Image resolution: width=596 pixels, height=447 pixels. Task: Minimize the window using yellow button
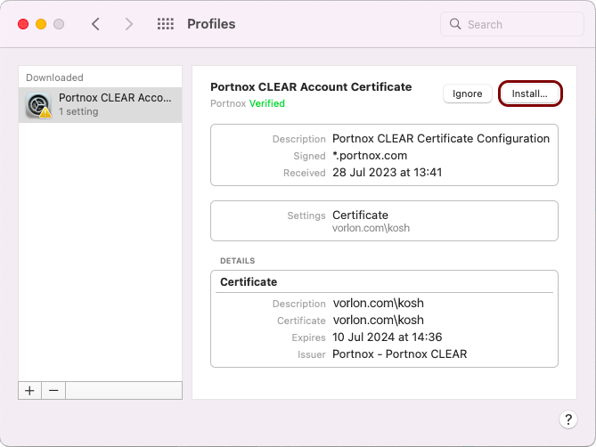(x=41, y=24)
